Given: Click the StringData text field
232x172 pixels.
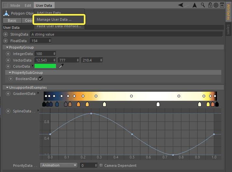Looking at the screenshot, I should tap(126, 34).
